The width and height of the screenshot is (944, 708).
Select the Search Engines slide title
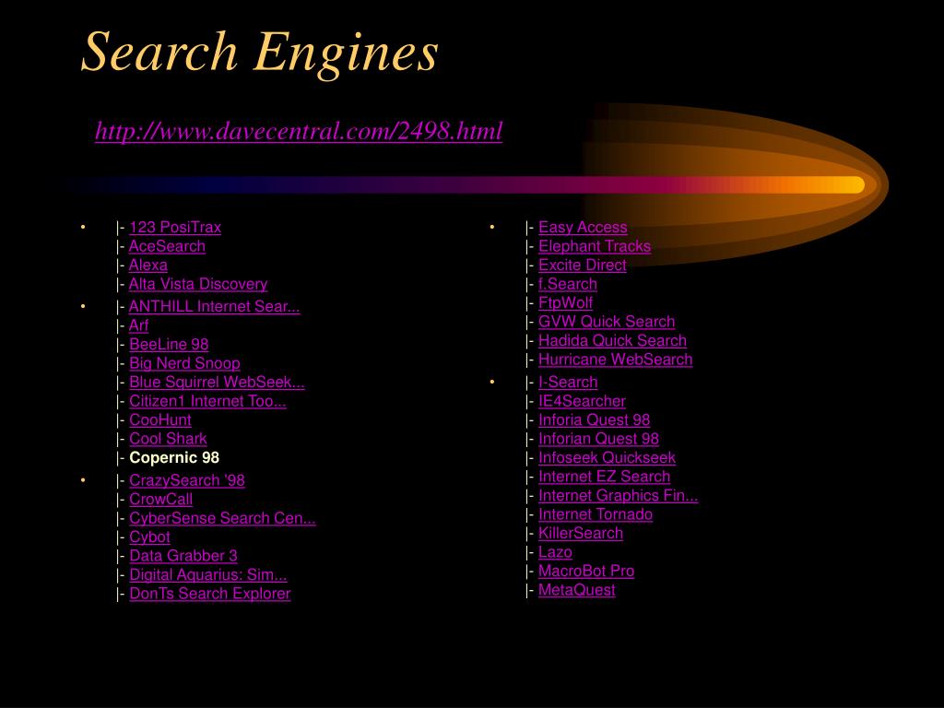(x=259, y=53)
